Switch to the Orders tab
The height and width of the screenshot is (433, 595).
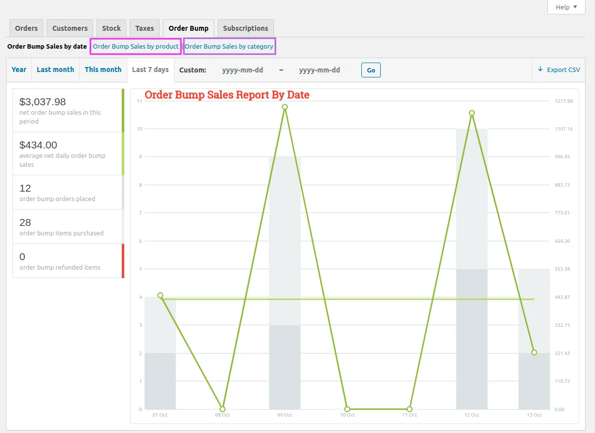tap(26, 28)
